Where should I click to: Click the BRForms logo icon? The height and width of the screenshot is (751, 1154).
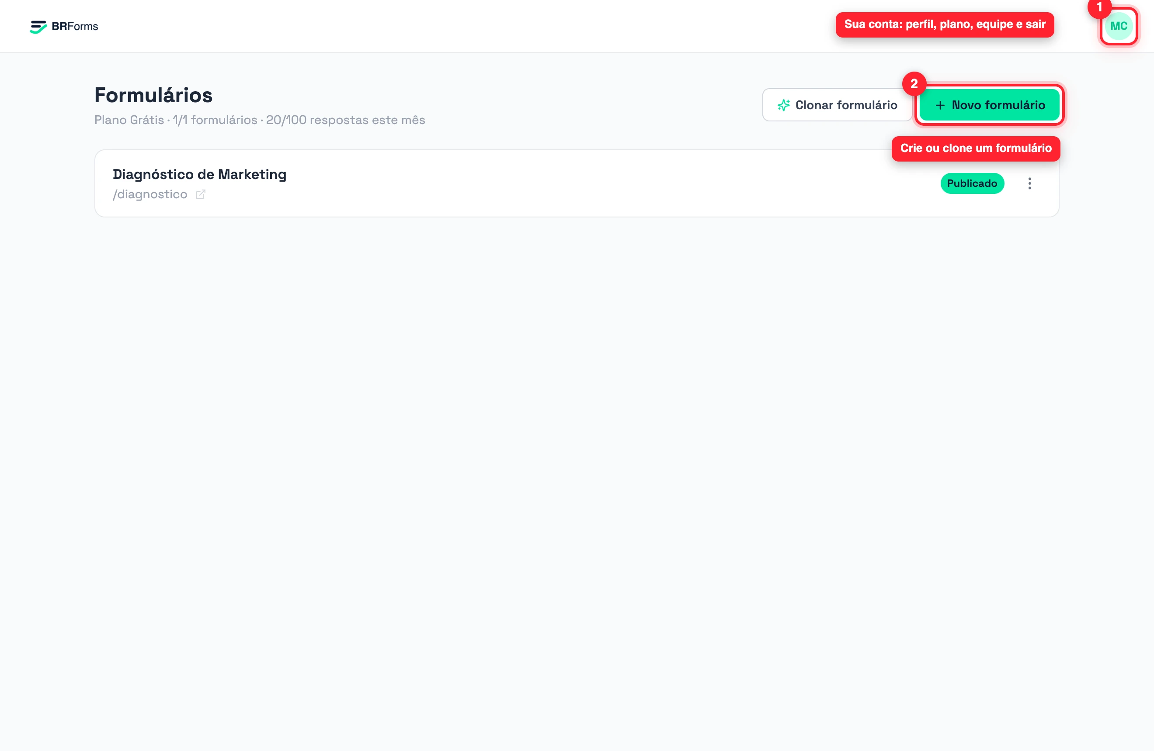pos(38,27)
